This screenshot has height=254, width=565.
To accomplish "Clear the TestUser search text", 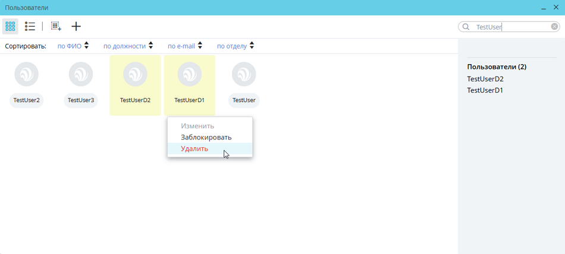I will point(554,27).
